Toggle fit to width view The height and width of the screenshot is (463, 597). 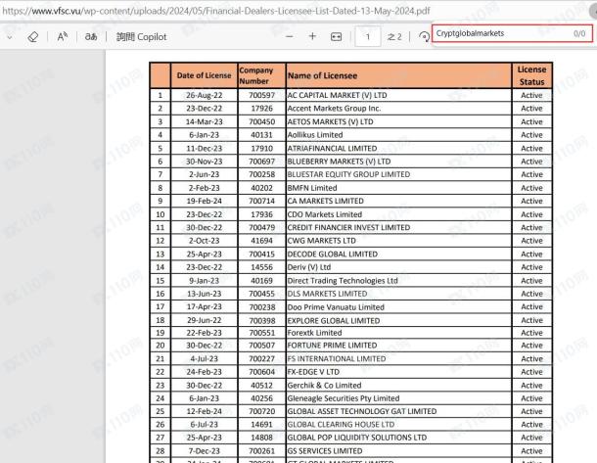(x=337, y=37)
